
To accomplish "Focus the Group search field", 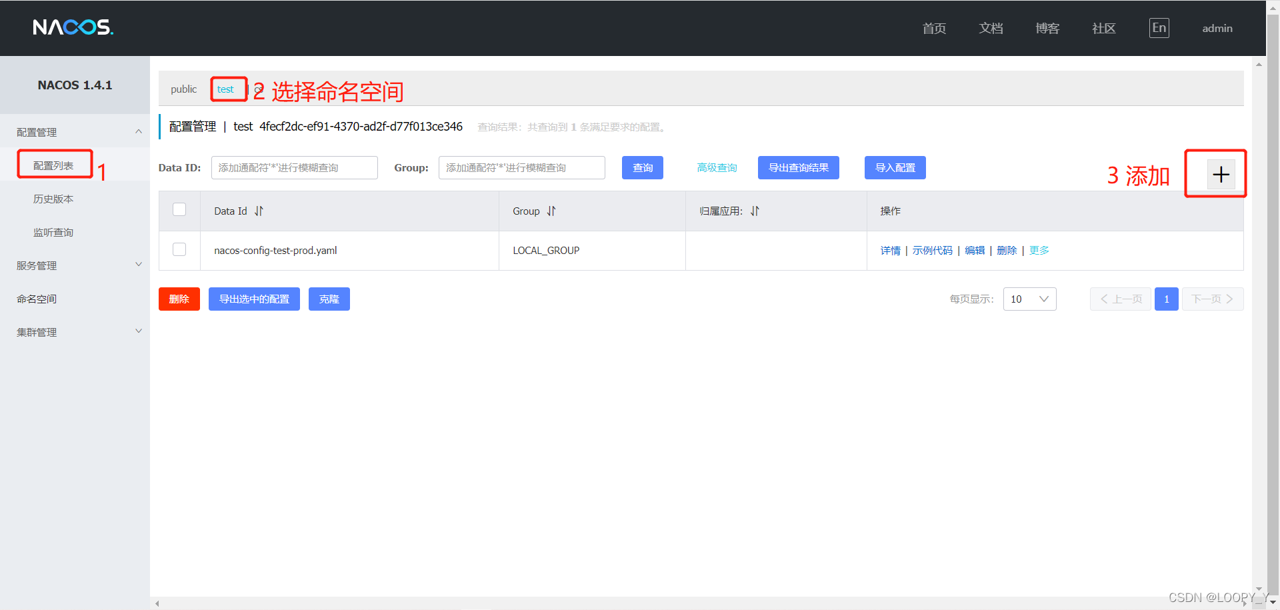I will 522,168.
